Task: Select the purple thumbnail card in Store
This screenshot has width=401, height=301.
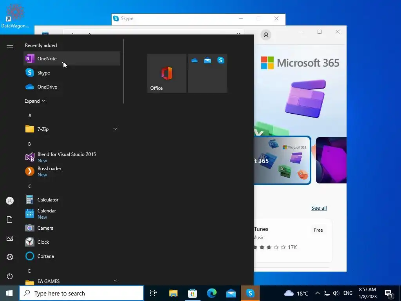Action: coord(331,160)
